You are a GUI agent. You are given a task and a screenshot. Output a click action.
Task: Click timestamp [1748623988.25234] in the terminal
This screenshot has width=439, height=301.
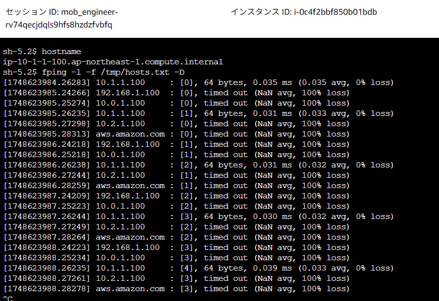pyautogui.click(x=47, y=258)
